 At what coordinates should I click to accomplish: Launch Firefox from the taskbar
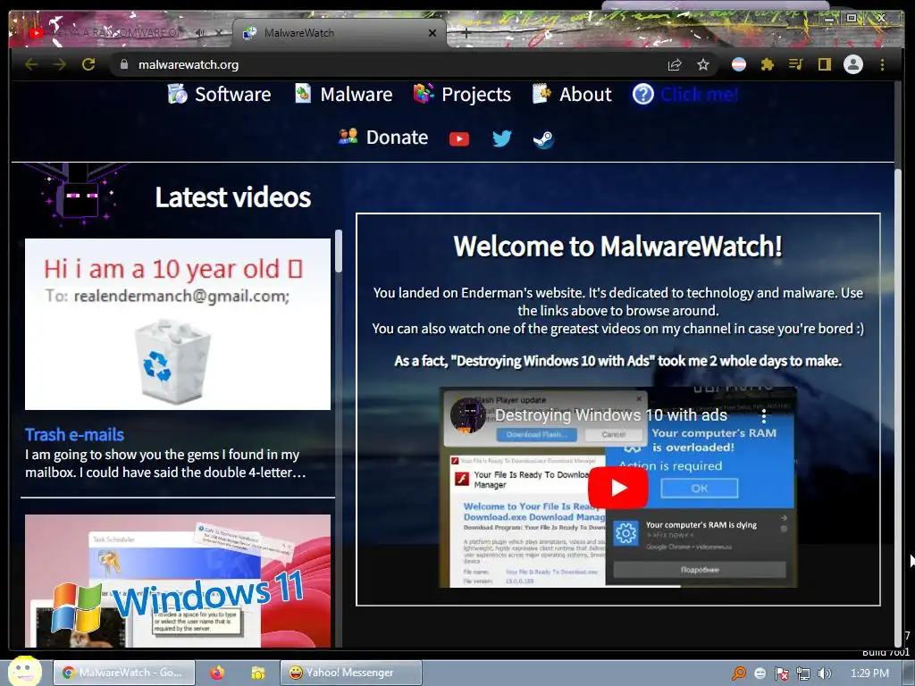[x=217, y=673]
